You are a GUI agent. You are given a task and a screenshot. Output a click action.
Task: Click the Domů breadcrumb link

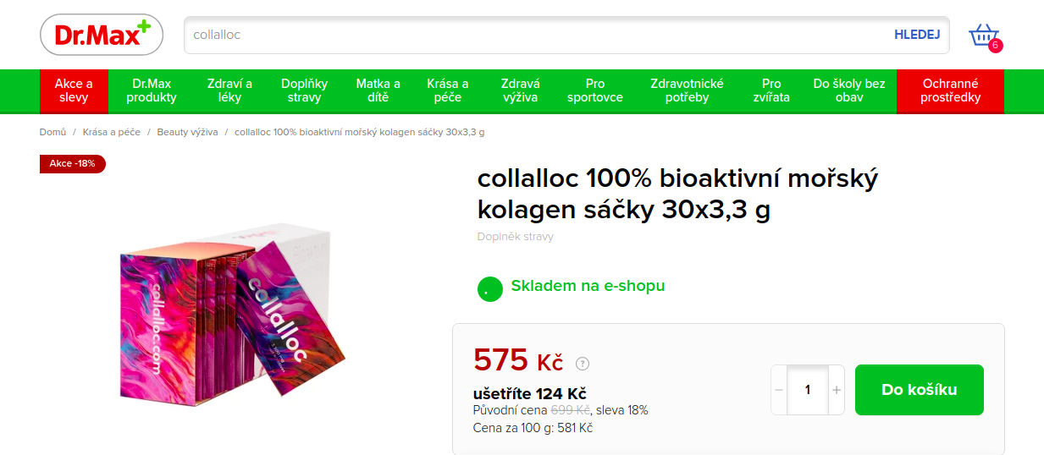pyautogui.click(x=52, y=132)
